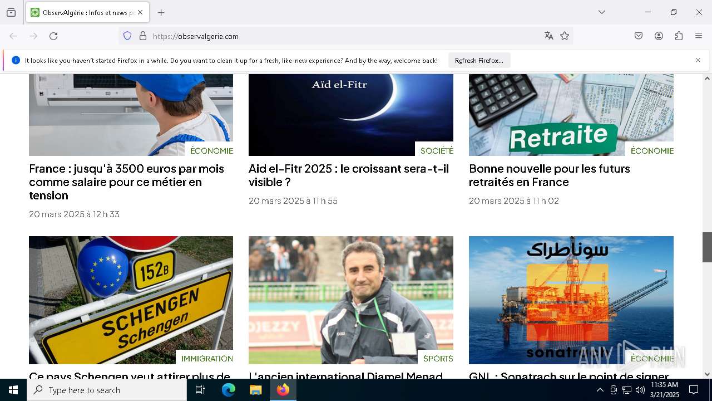712x401 pixels.
Task: Go forward one page
Action: (33, 36)
